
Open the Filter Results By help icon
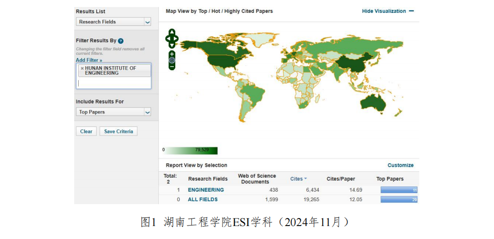coord(121,41)
